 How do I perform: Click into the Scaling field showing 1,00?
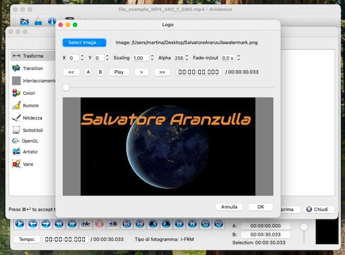tap(141, 58)
